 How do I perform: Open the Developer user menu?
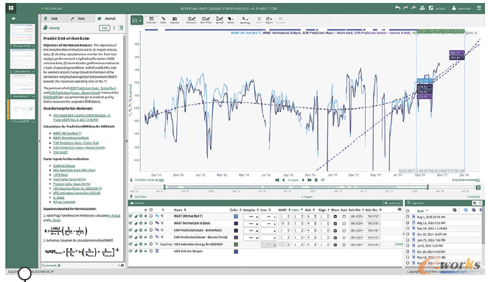461,8
